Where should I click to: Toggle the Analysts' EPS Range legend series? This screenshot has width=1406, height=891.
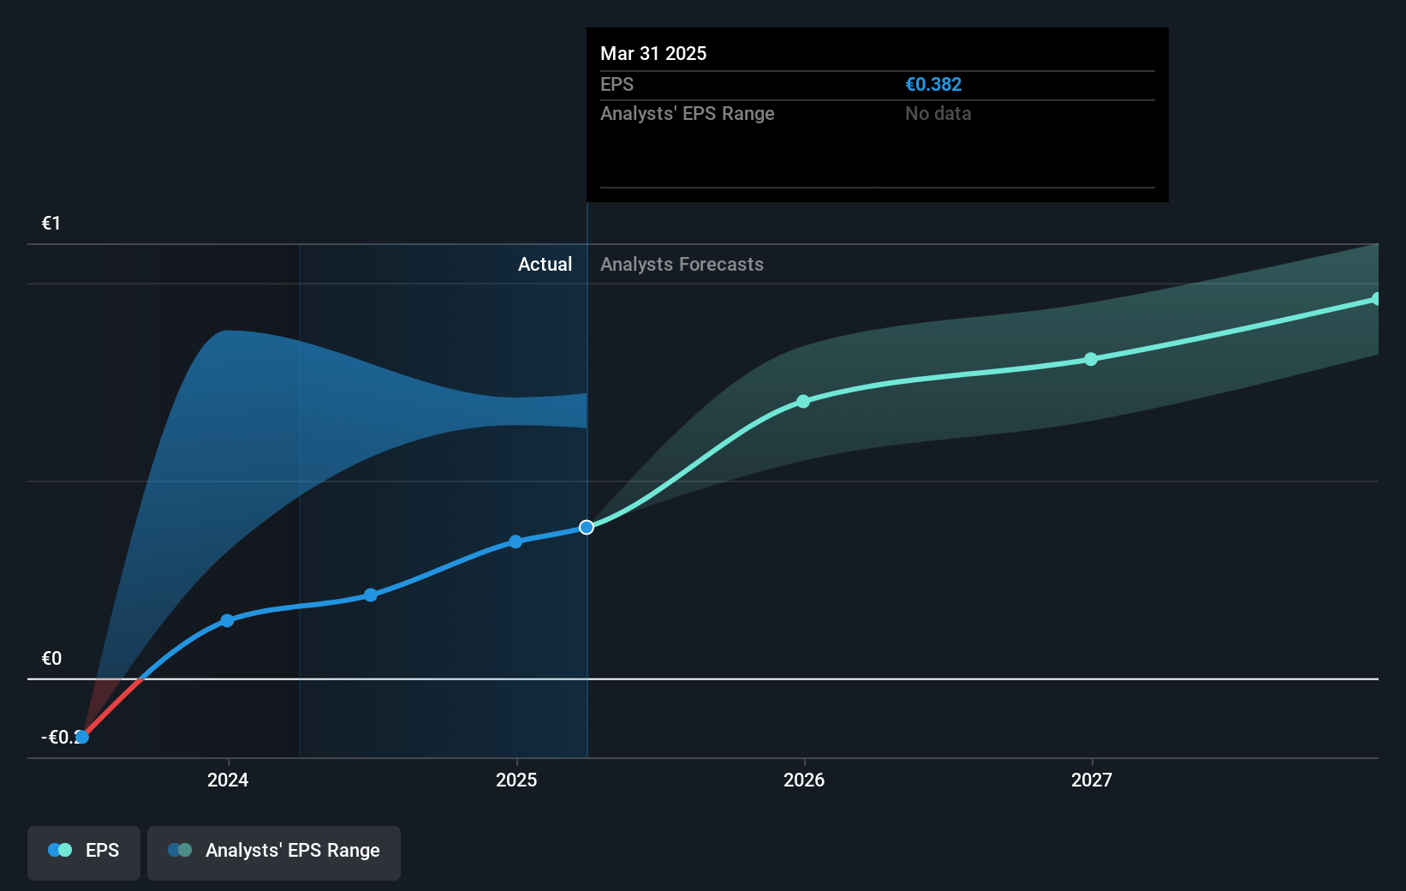pos(274,852)
